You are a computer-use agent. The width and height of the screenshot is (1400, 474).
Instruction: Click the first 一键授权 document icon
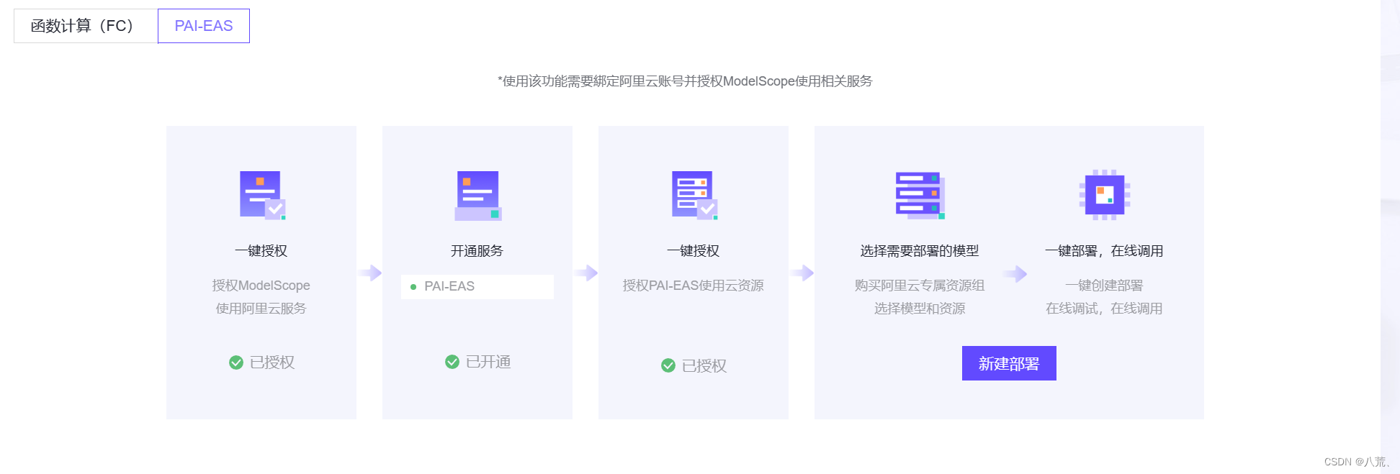262,195
